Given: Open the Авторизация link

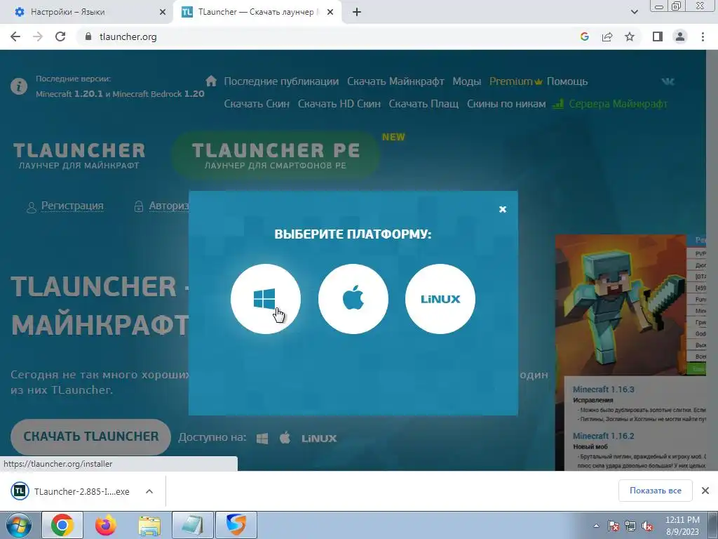Looking at the screenshot, I should [x=161, y=206].
